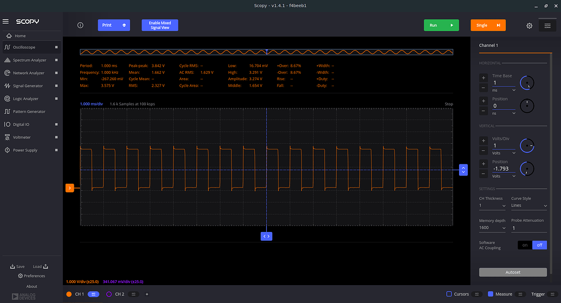Open the Curve Style Lines dropdown
The height and width of the screenshot is (303, 561).
pos(528,205)
